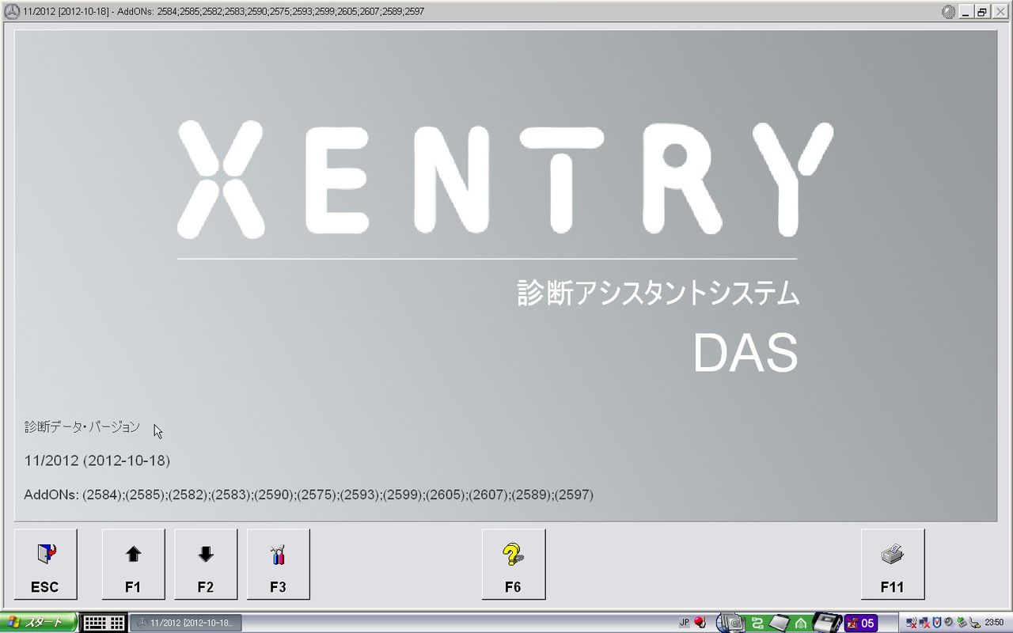Click the green arrow tray icon
Image resolution: width=1013 pixels, height=633 pixels.
tap(961, 623)
